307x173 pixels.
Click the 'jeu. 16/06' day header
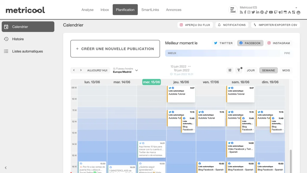coord(181,82)
